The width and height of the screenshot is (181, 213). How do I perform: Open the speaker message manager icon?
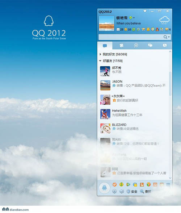pos(122,191)
